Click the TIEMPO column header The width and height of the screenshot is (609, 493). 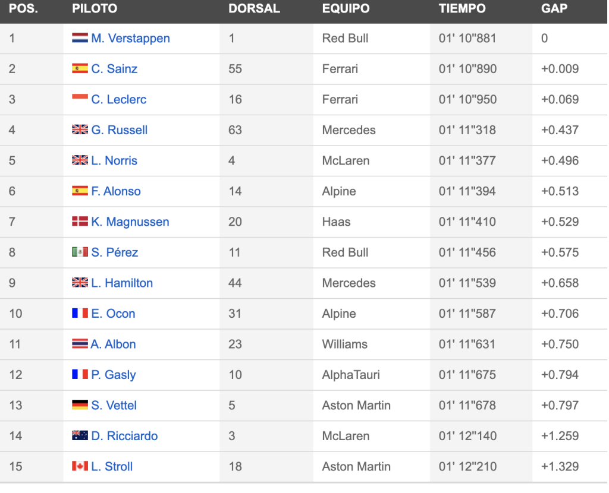462,8
